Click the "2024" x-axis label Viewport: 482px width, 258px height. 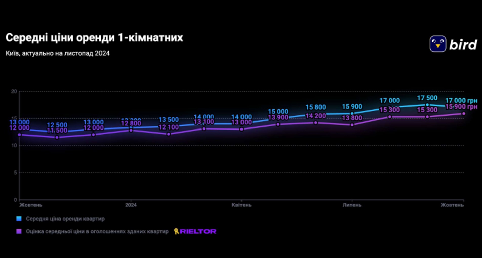[x=131, y=205]
